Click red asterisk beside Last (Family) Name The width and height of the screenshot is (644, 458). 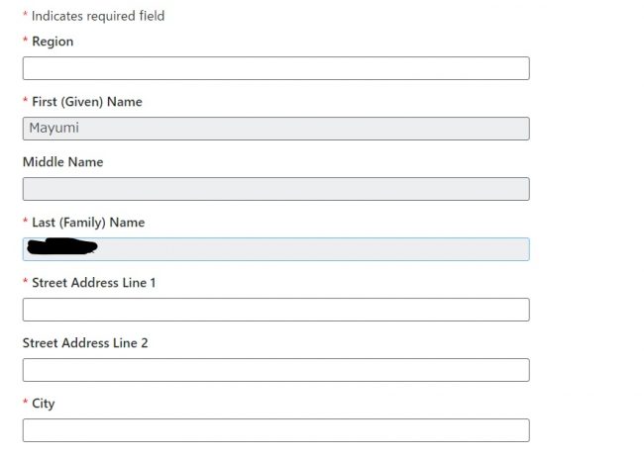(x=25, y=221)
